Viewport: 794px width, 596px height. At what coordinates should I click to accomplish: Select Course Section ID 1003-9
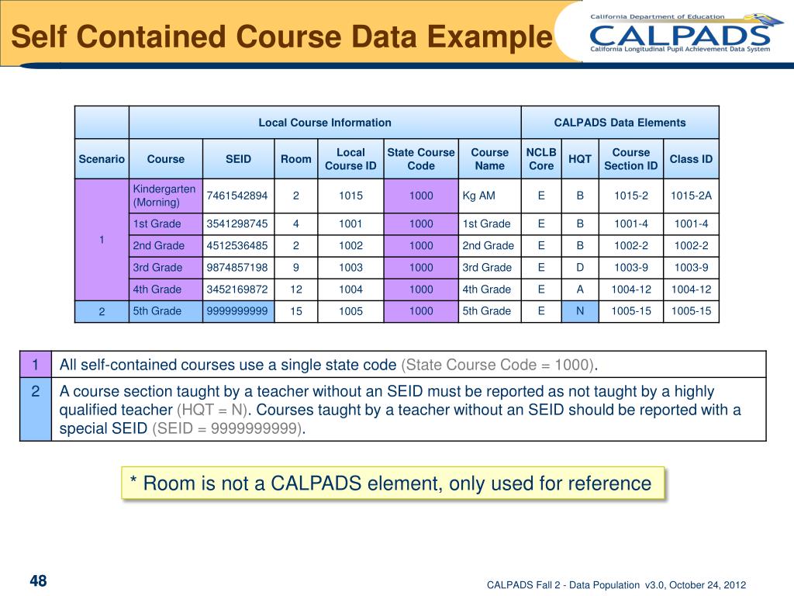[x=631, y=268]
